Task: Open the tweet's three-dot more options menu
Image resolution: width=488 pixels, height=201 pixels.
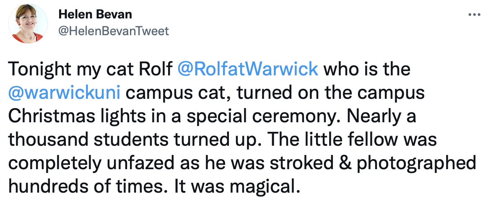Action: coord(474,15)
